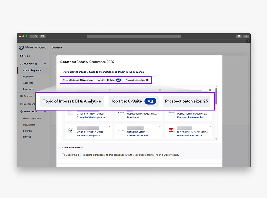267x198 pixels.
Task: Open the Topic of Interest filter
Action: pyautogui.click(x=78, y=80)
